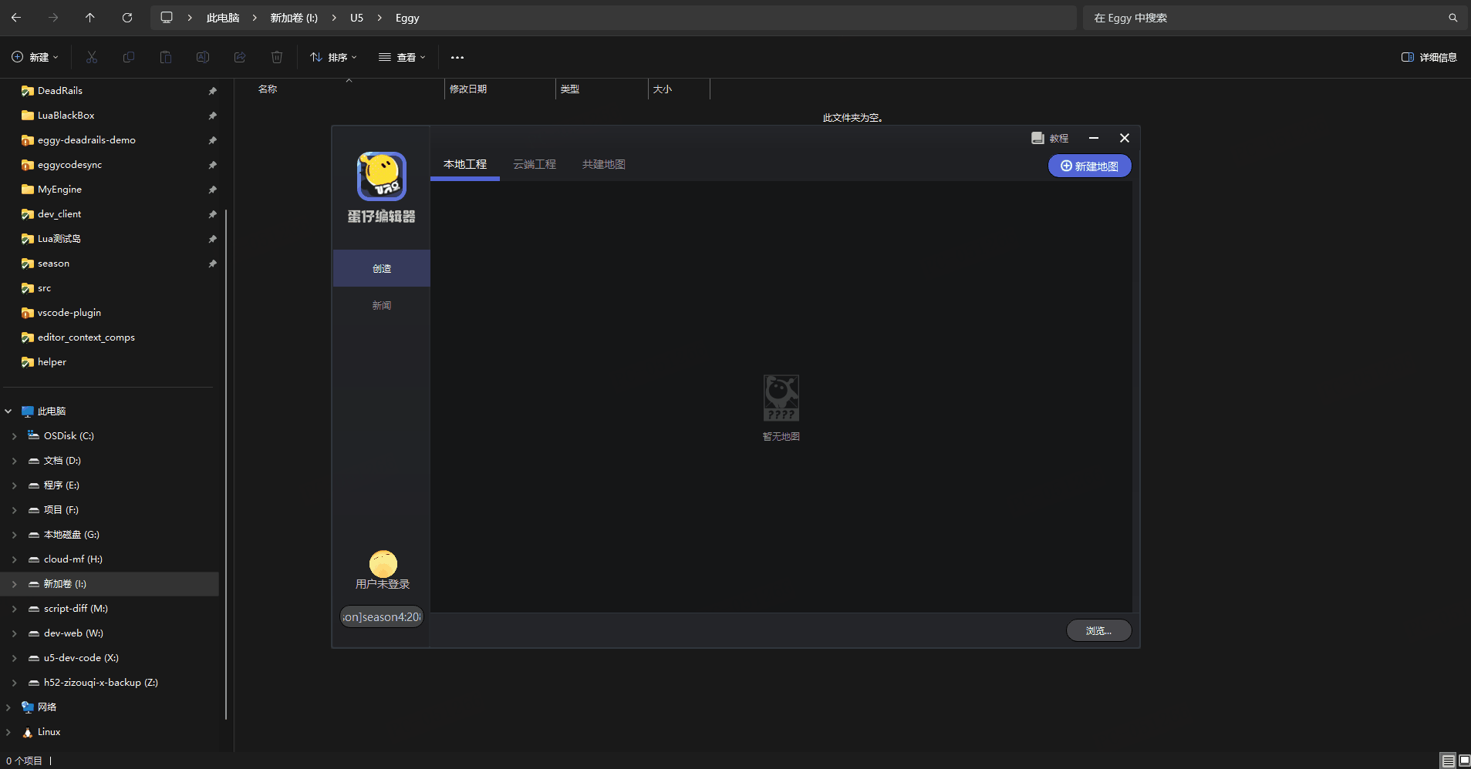Navigate back with the left arrow
This screenshot has height=769, width=1471.
[x=16, y=18]
